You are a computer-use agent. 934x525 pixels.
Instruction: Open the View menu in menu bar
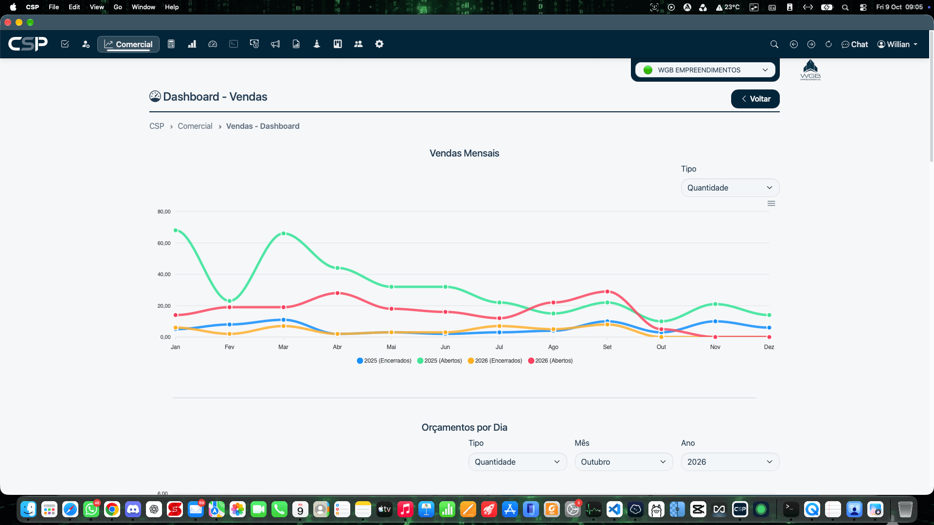[x=97, y=7]
